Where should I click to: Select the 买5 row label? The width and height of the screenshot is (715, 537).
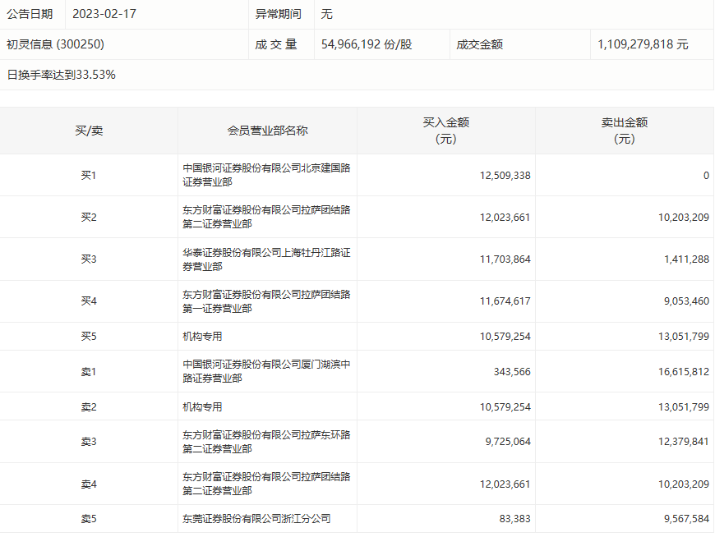point(89,337)
